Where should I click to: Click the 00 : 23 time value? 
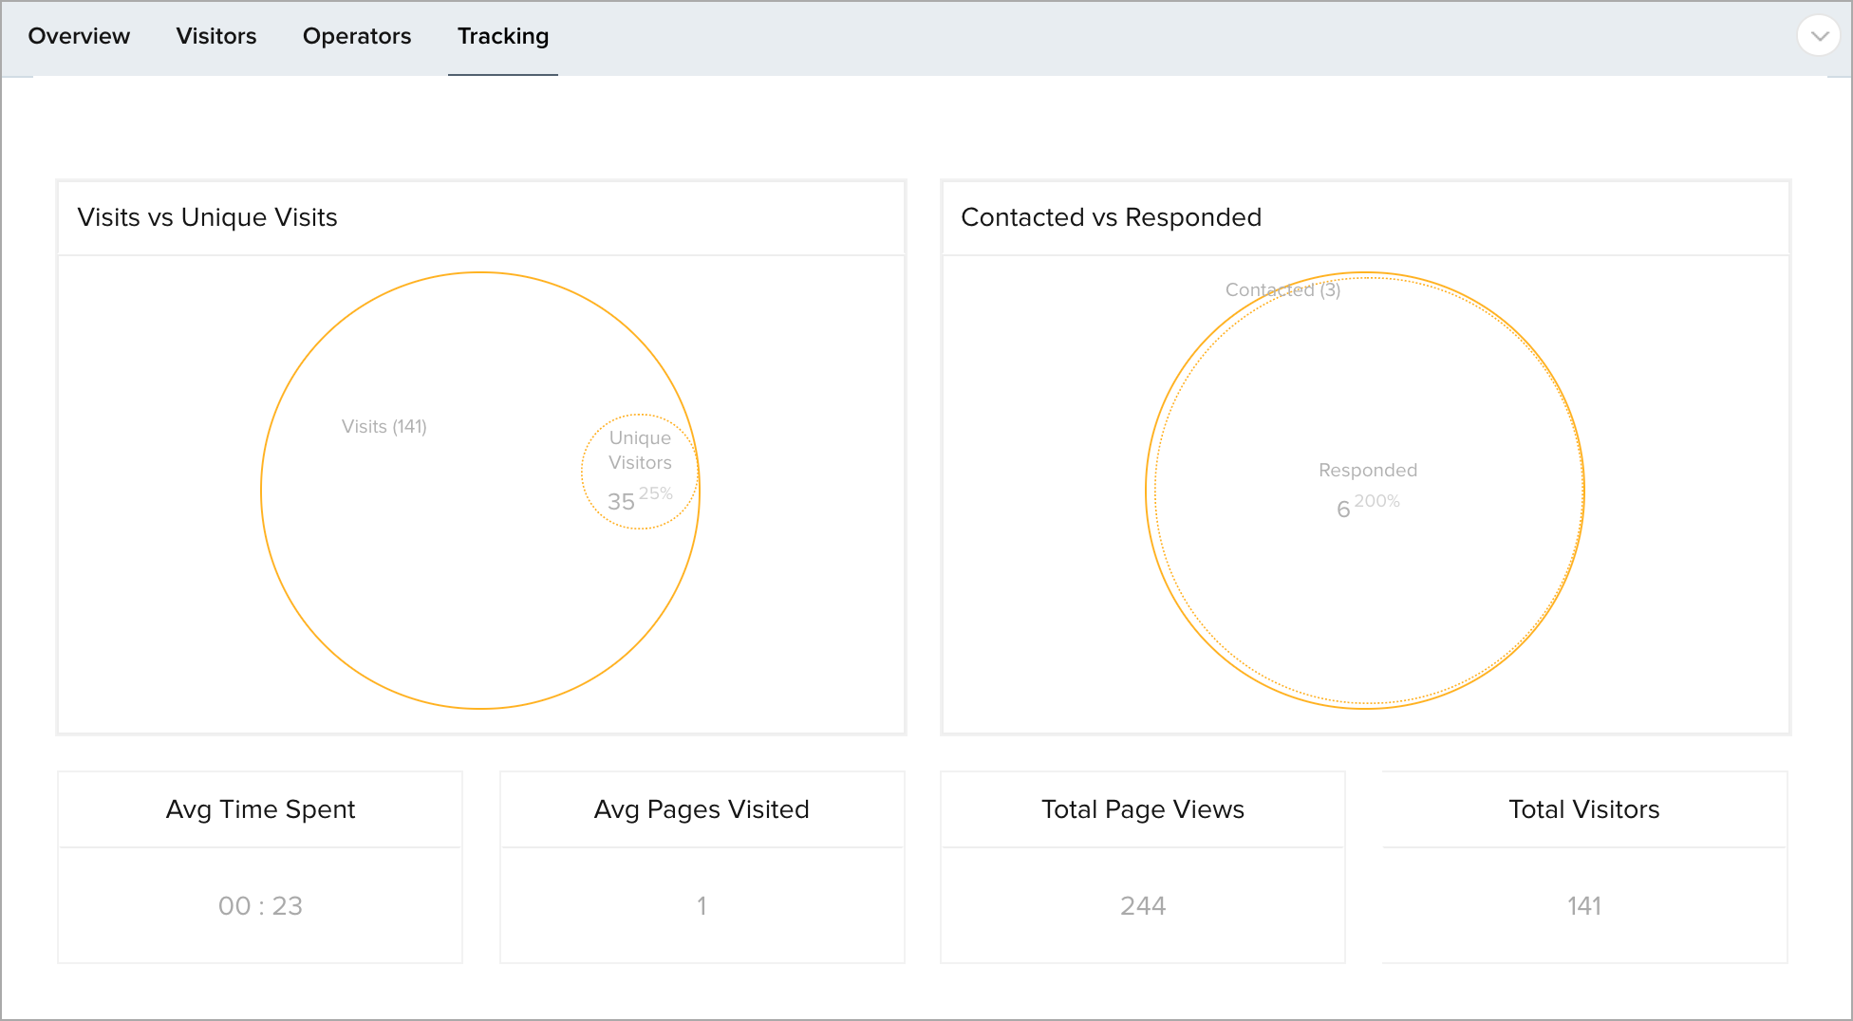[x=260, y=906]
